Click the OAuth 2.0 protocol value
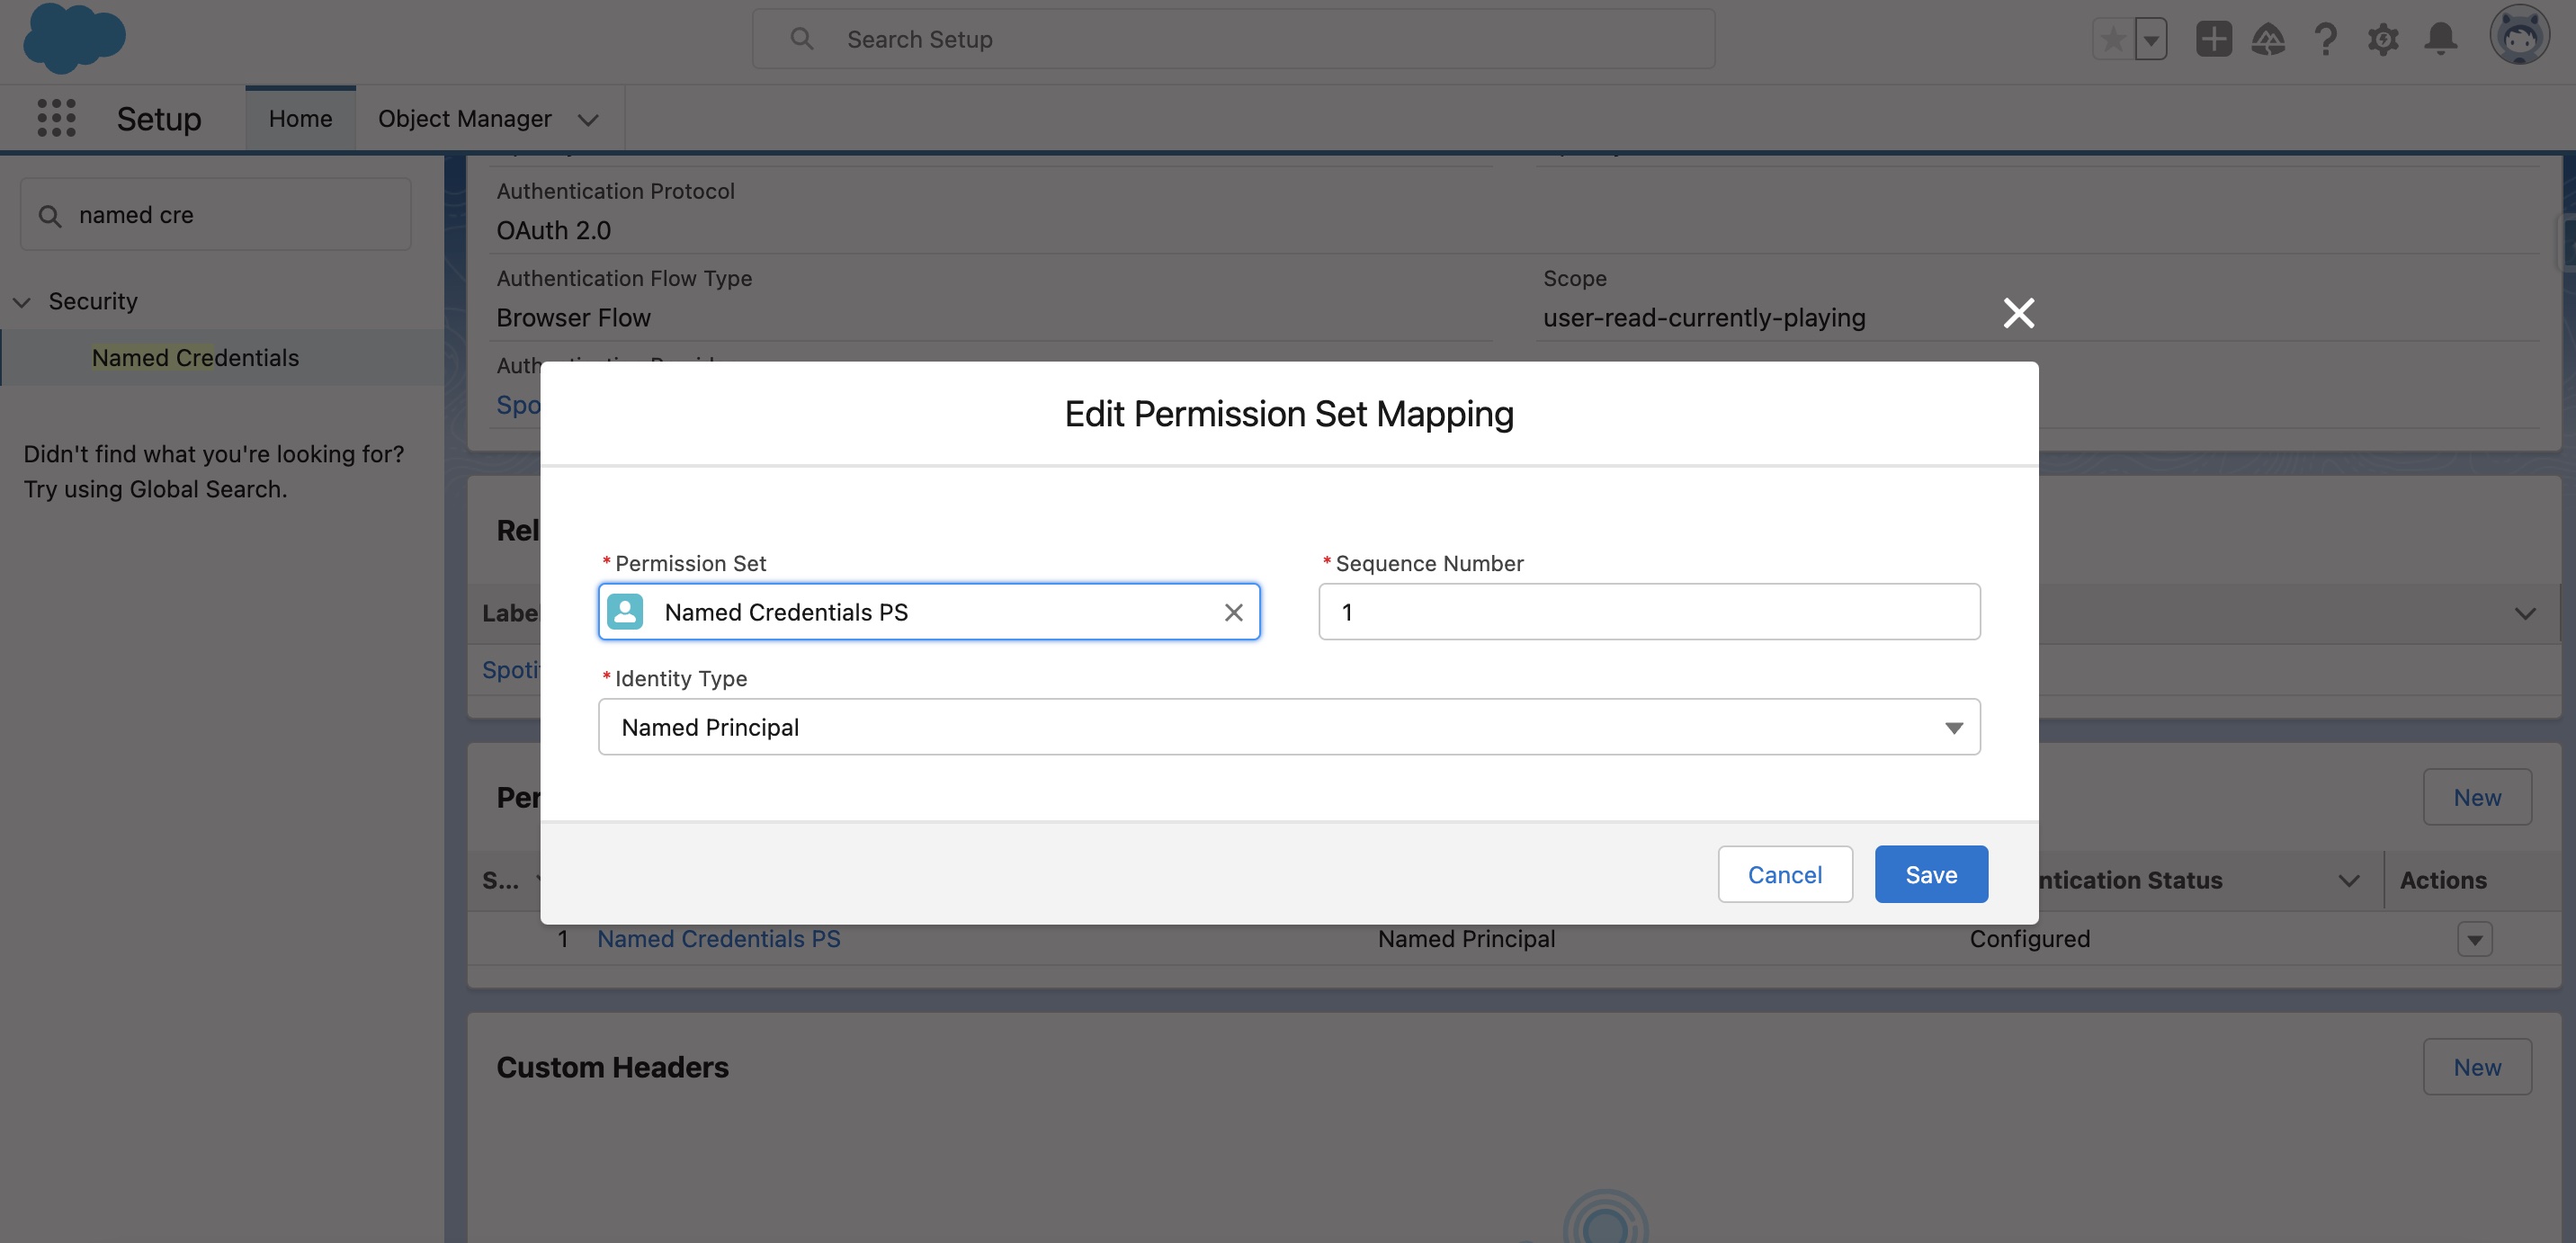Image resolution: width=2576 pixels, height=1243 pixels. pyautogui.click(x=553, y=230)
